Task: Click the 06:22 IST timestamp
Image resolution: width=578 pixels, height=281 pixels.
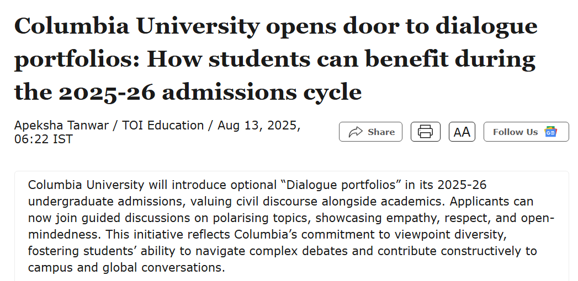Action: tap(44, 139)
